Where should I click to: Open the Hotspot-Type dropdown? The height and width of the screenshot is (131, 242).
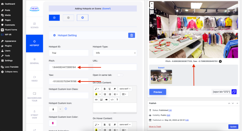coord(115,53)
